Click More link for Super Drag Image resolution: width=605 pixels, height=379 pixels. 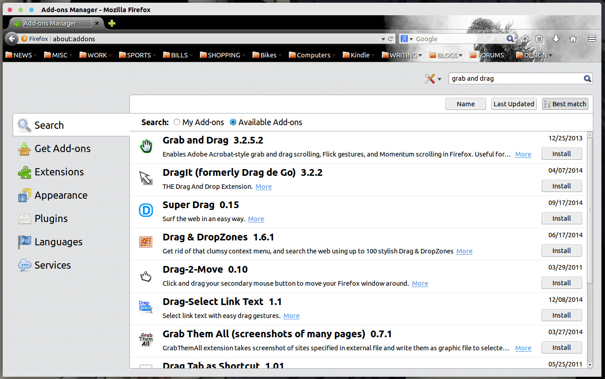coord(256,219)
